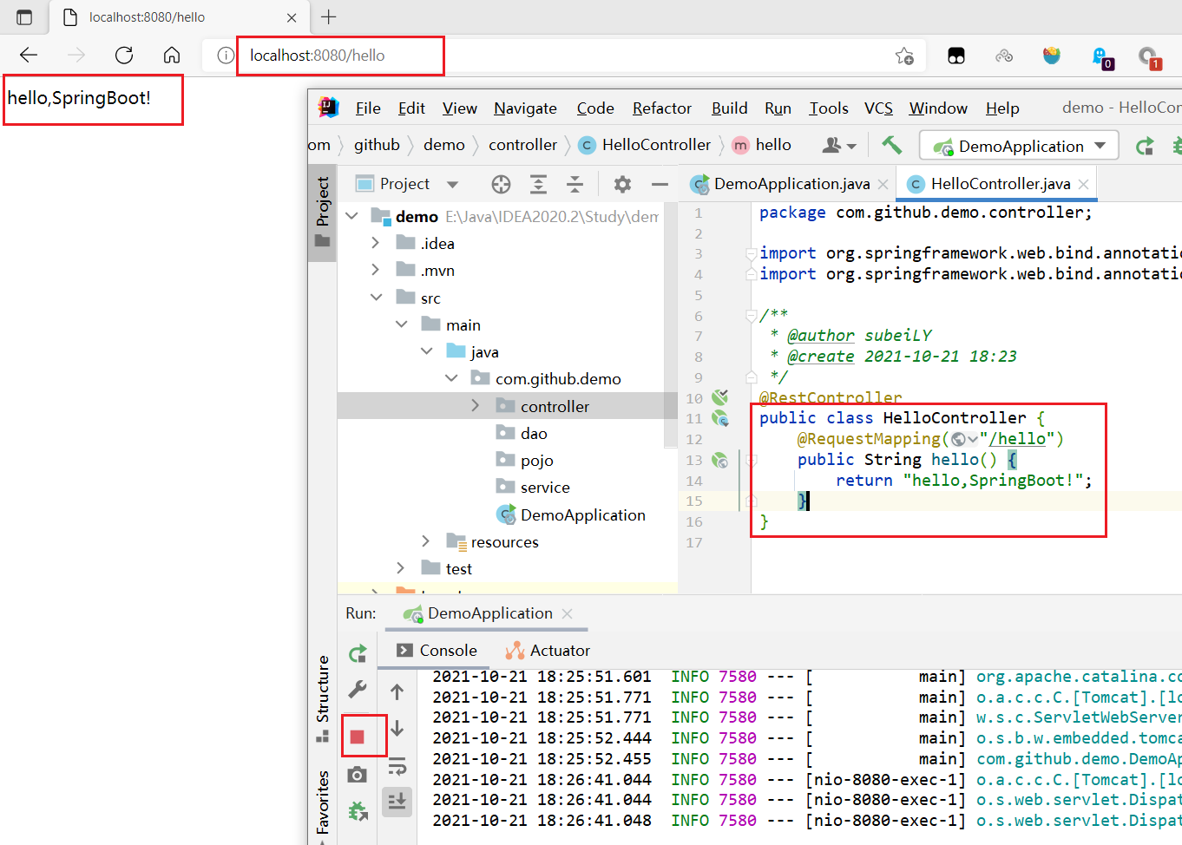1182x845 pixels.
Task: Open Project panel settings gear
Action: (x=622, y=184)
